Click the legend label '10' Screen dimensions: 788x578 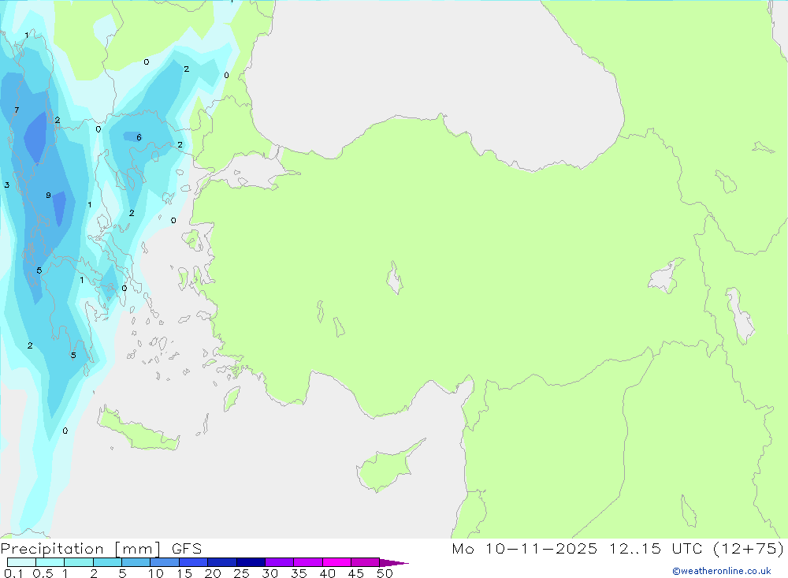click(155, 573)
